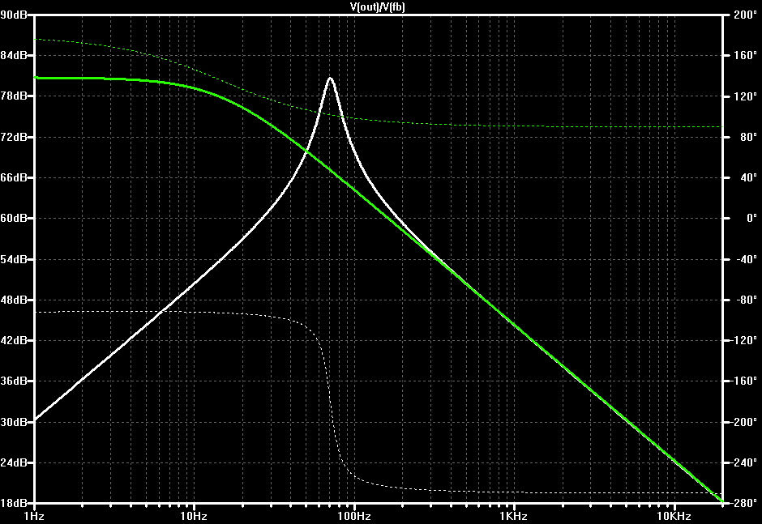Screen dimensions: 762x524
Task: Click the 40° phase axis label
Action: (x=748, y=177)
